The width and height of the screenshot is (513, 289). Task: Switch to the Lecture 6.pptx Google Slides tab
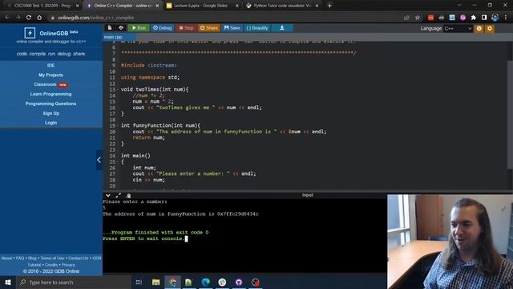point(201,6)
